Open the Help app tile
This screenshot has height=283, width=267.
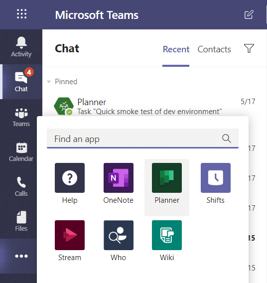pyautogui.click(x=70, y=183)
